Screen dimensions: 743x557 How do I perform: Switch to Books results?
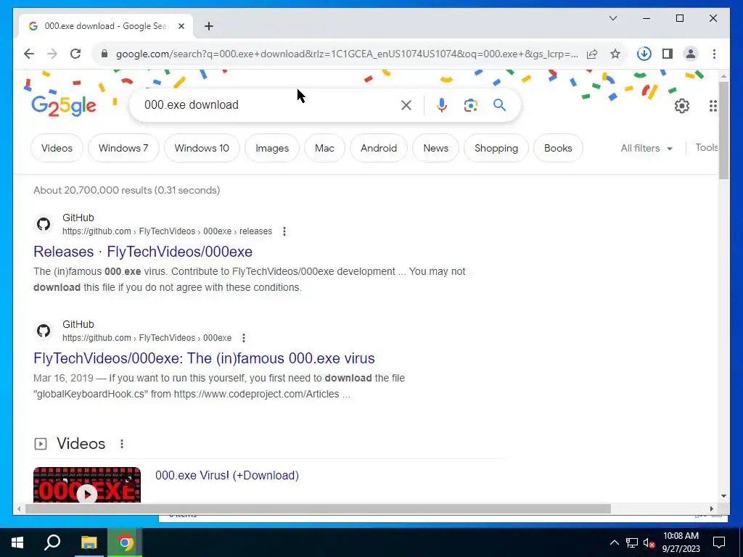tap(558, 148)
